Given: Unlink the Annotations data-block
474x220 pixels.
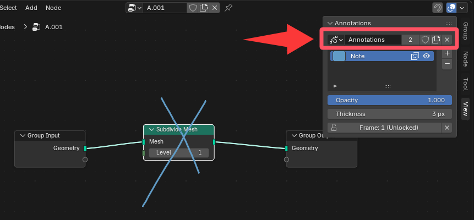Looking at the screenshot, I should click(x=447, y=40).
